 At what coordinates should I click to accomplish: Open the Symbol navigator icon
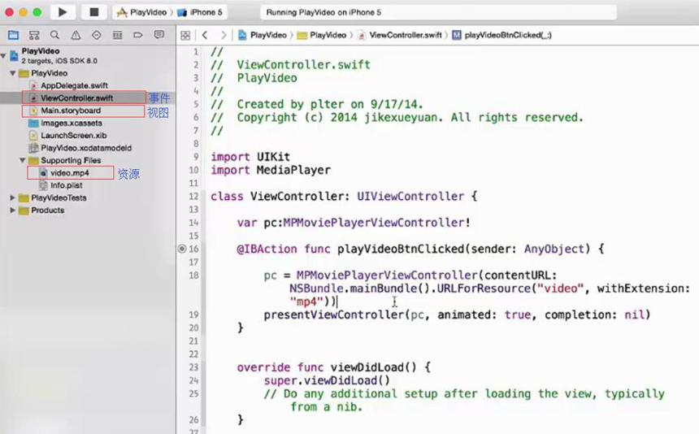click(x=34, y=35)
